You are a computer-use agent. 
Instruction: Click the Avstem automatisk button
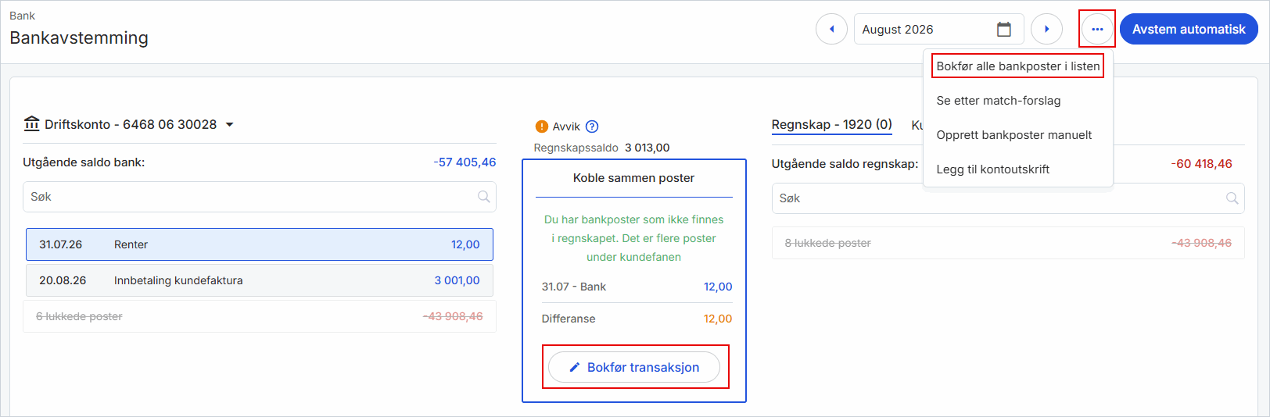pos(1189,30)
